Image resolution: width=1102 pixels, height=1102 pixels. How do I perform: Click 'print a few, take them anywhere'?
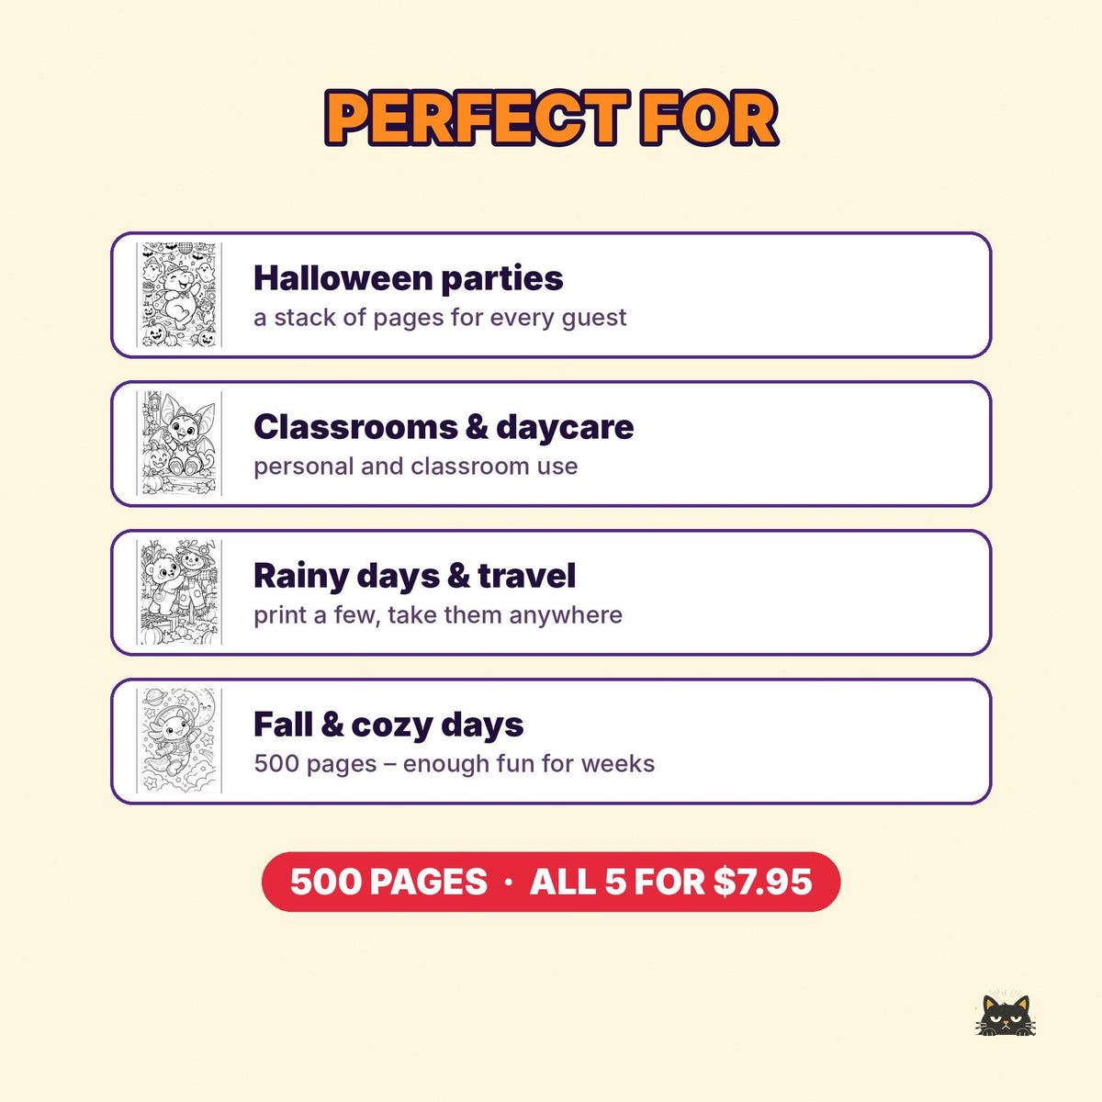[x=438, y=615]
